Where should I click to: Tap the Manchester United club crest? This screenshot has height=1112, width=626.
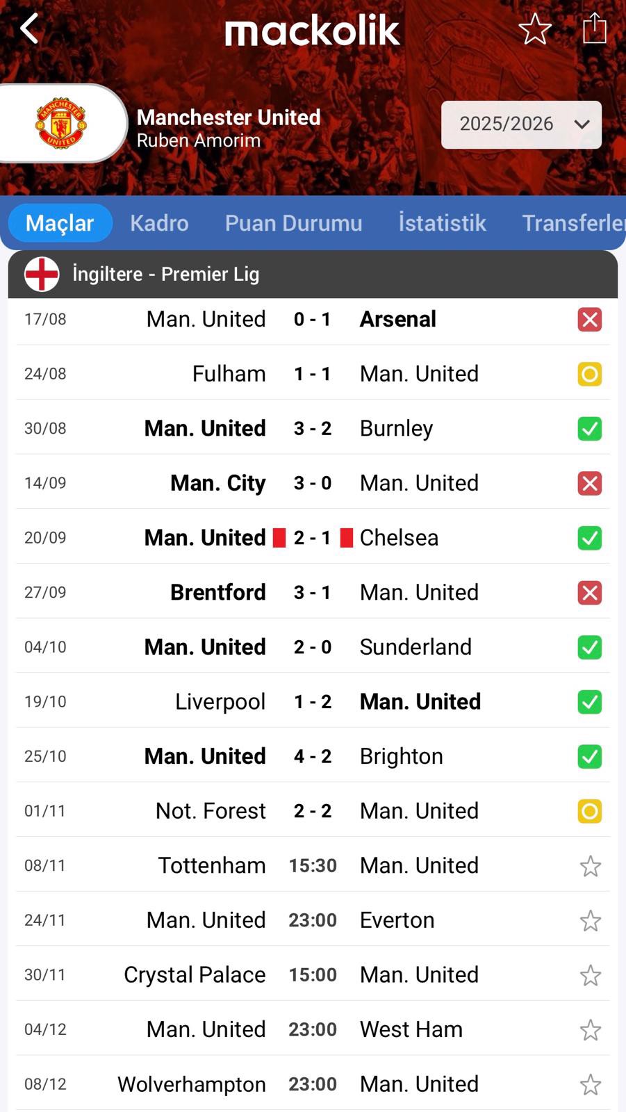tap(61, 124)
